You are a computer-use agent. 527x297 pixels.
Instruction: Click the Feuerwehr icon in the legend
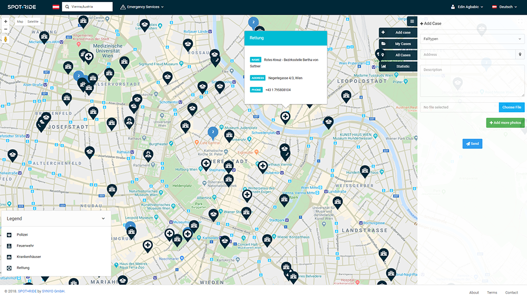(9, 246)
